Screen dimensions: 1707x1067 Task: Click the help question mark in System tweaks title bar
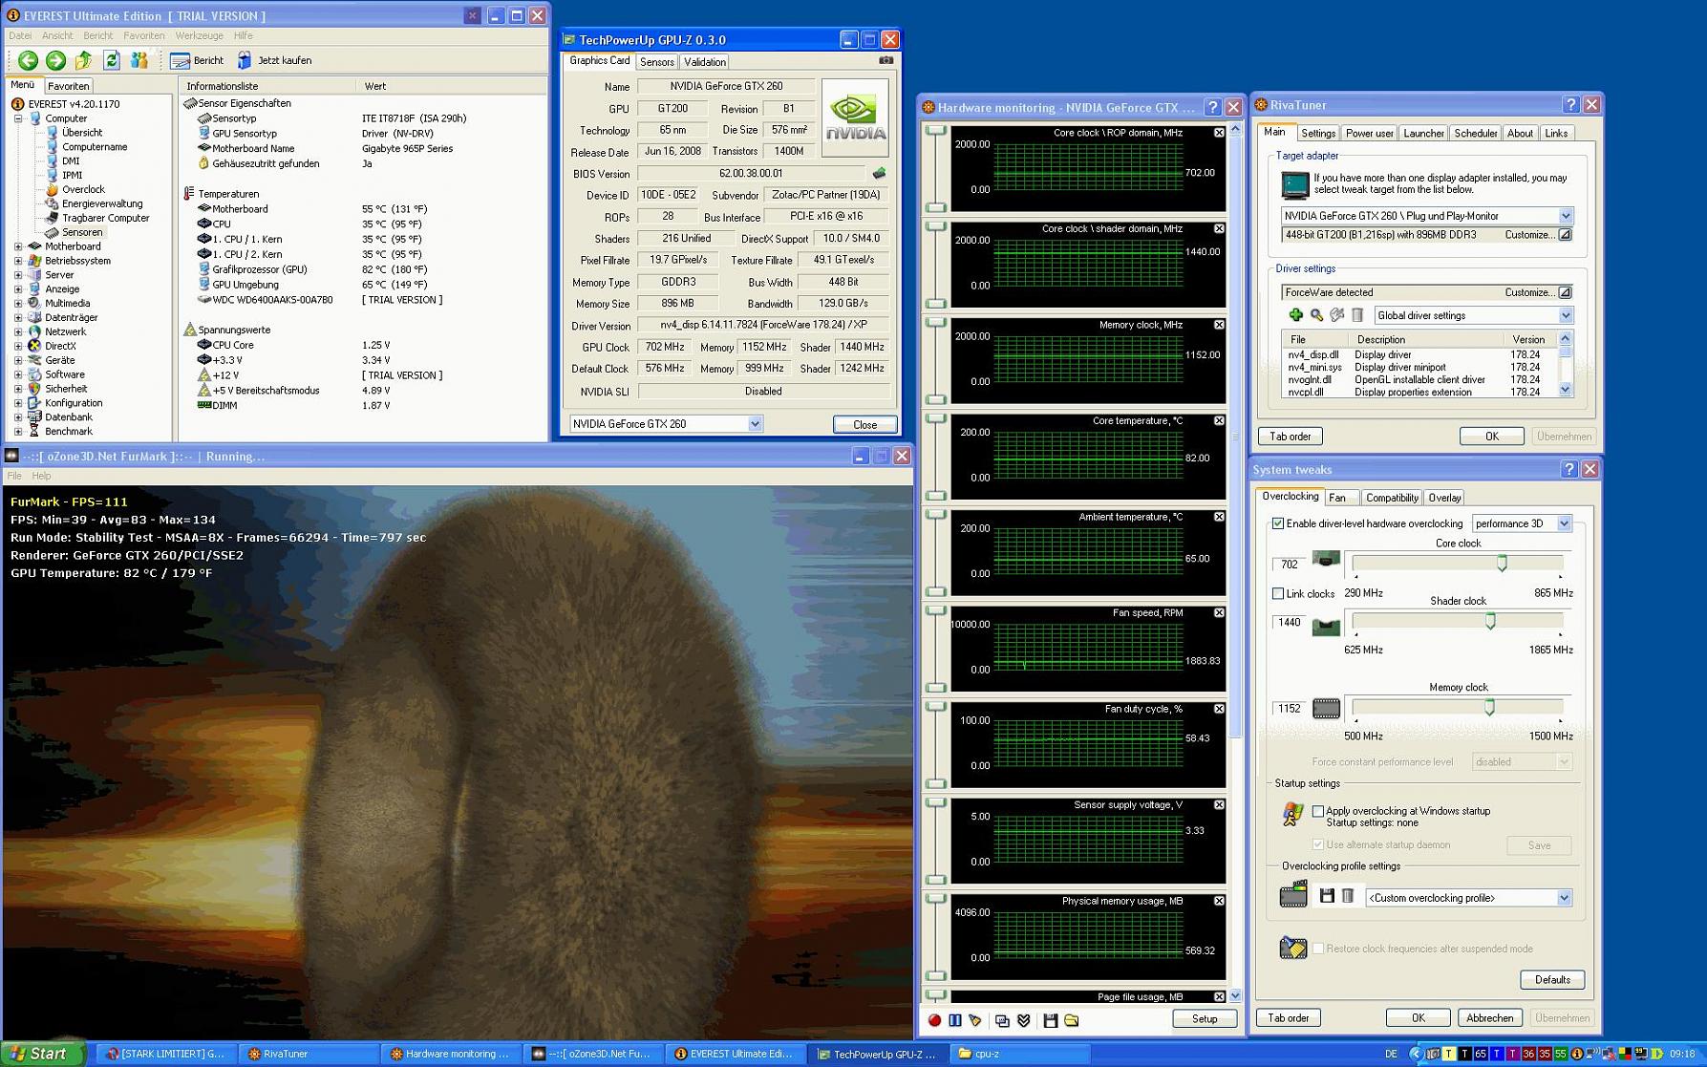tap(1568, 469)
